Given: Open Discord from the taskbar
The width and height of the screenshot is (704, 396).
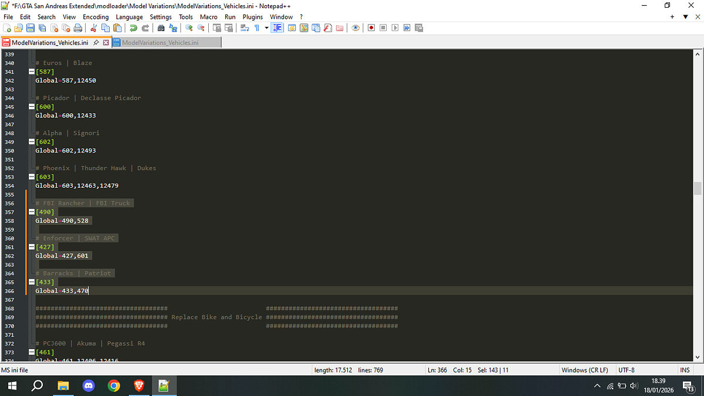Looking at the screenshot, I should [x=89, y=385].
